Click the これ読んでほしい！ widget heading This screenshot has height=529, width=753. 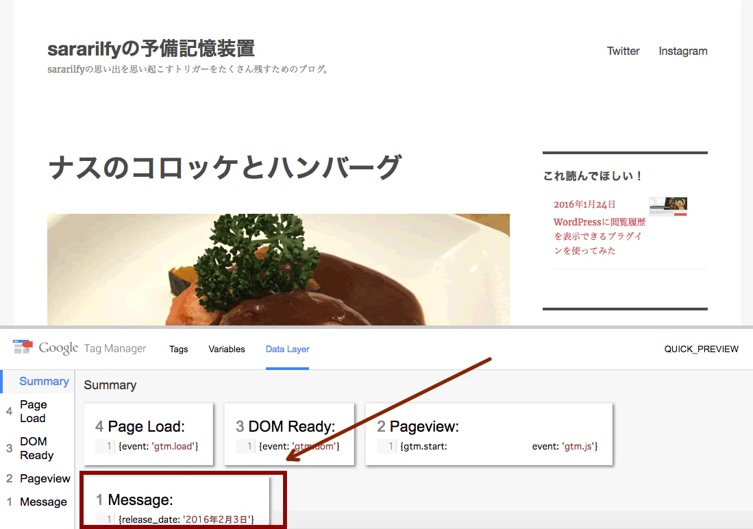click(593, 176)
